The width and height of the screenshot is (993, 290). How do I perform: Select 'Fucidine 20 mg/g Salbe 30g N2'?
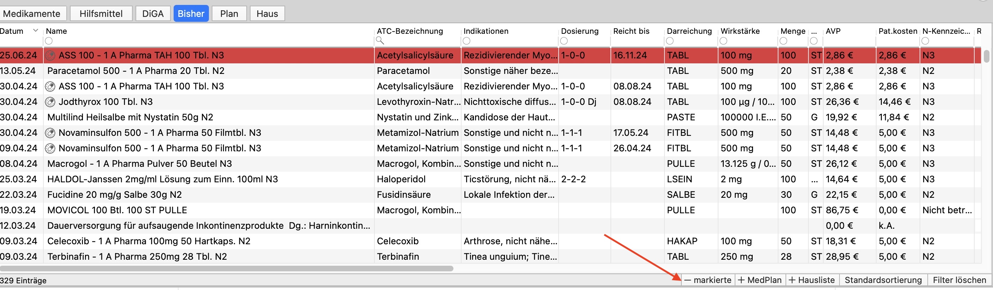click(x=491, y=195)
